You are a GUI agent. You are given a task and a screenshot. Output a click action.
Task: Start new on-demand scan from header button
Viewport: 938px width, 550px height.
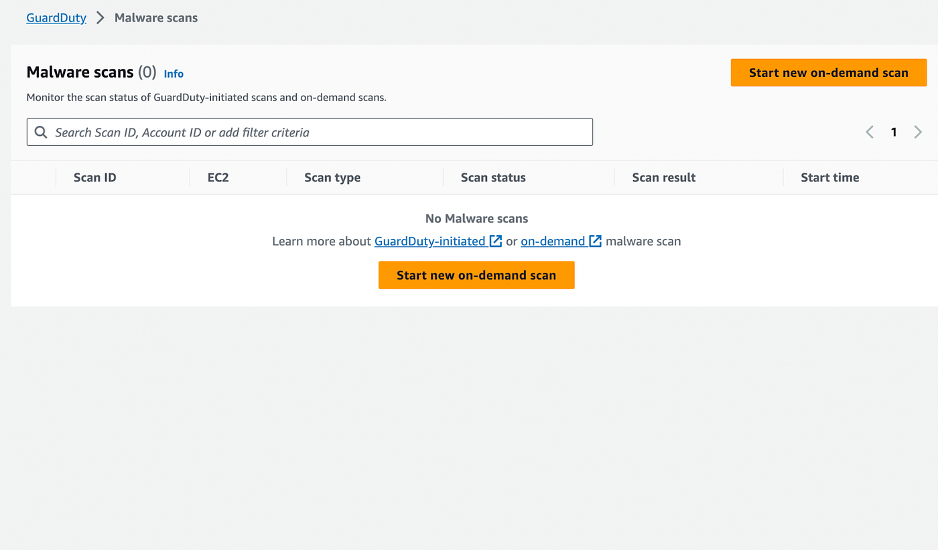coord(829,73)
